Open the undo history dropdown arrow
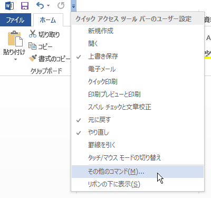This screenshot has height=198, width=211. click(48, 6)
